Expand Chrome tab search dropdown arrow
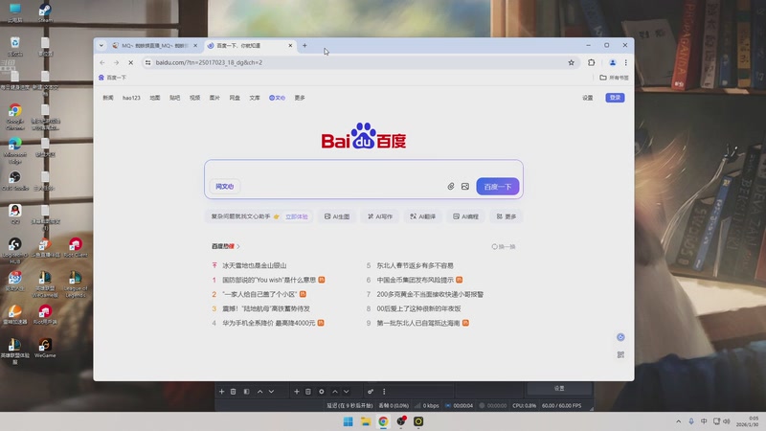This screenshot has height=431, width=766. (x=101, y=45)
